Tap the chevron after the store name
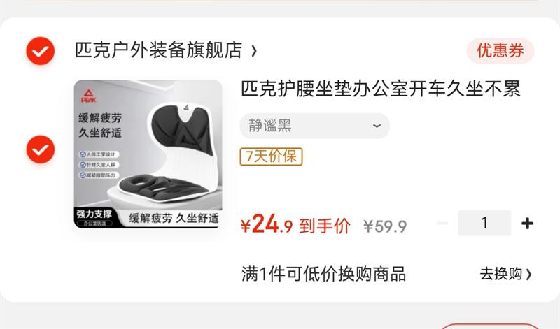Screen dimensions: 560x329 254,51
